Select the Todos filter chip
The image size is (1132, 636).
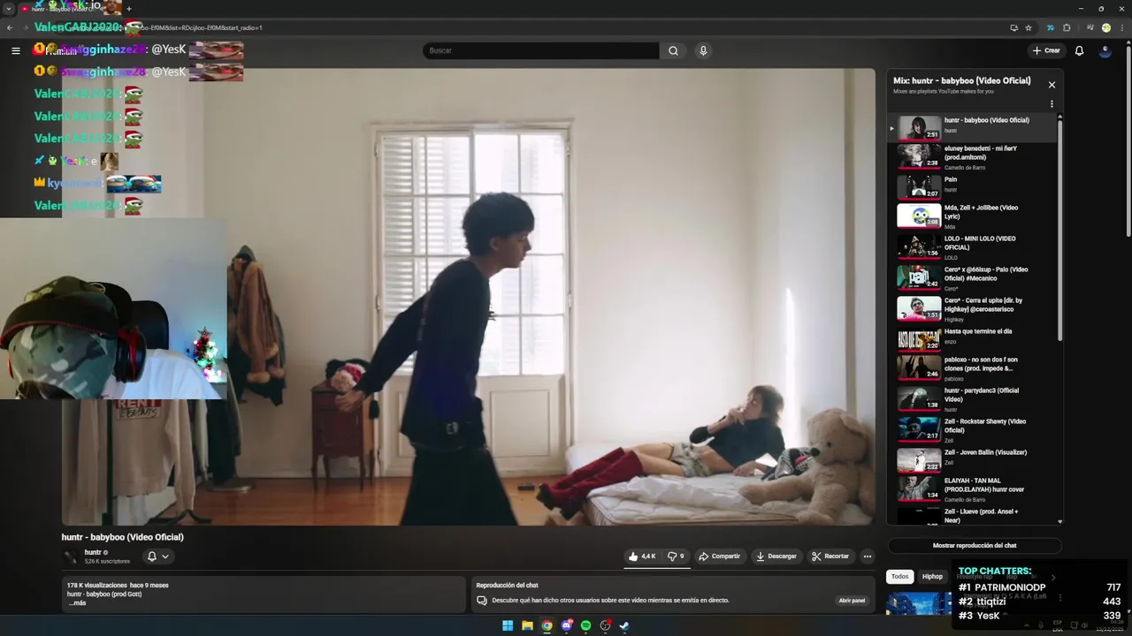899,577
